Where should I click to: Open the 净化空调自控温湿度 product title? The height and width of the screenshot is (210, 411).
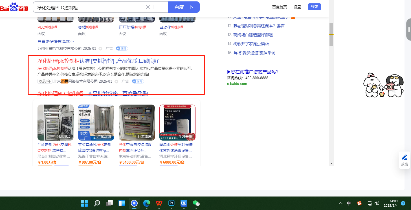click(135, 147)
